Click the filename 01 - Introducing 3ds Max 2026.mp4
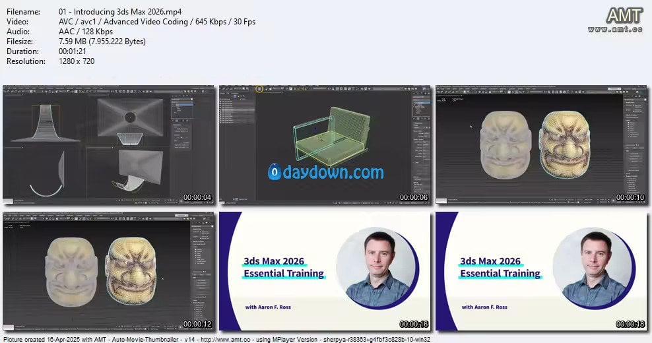The width and height of the screenshot is (652, 343). point(120,12)
